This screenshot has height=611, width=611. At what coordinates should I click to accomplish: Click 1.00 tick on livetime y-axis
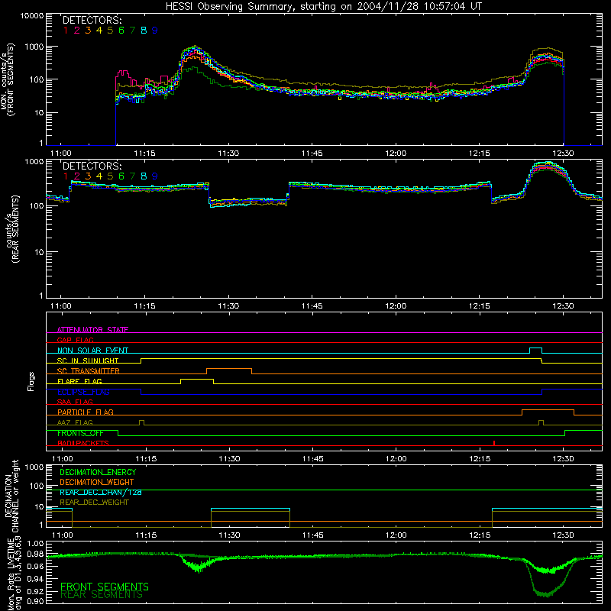tap(35, 544)
